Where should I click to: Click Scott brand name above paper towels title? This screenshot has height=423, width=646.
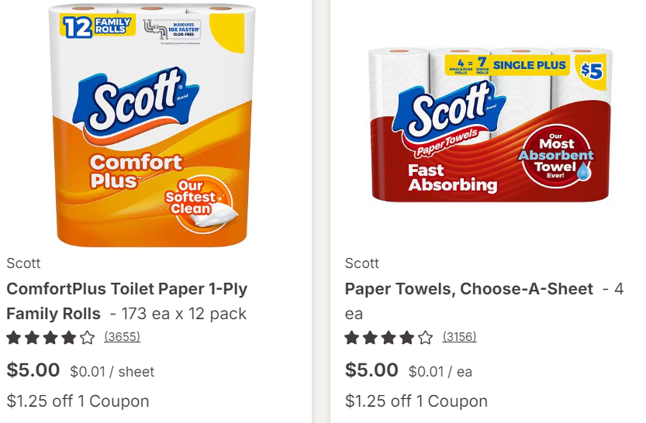[361, 263]
